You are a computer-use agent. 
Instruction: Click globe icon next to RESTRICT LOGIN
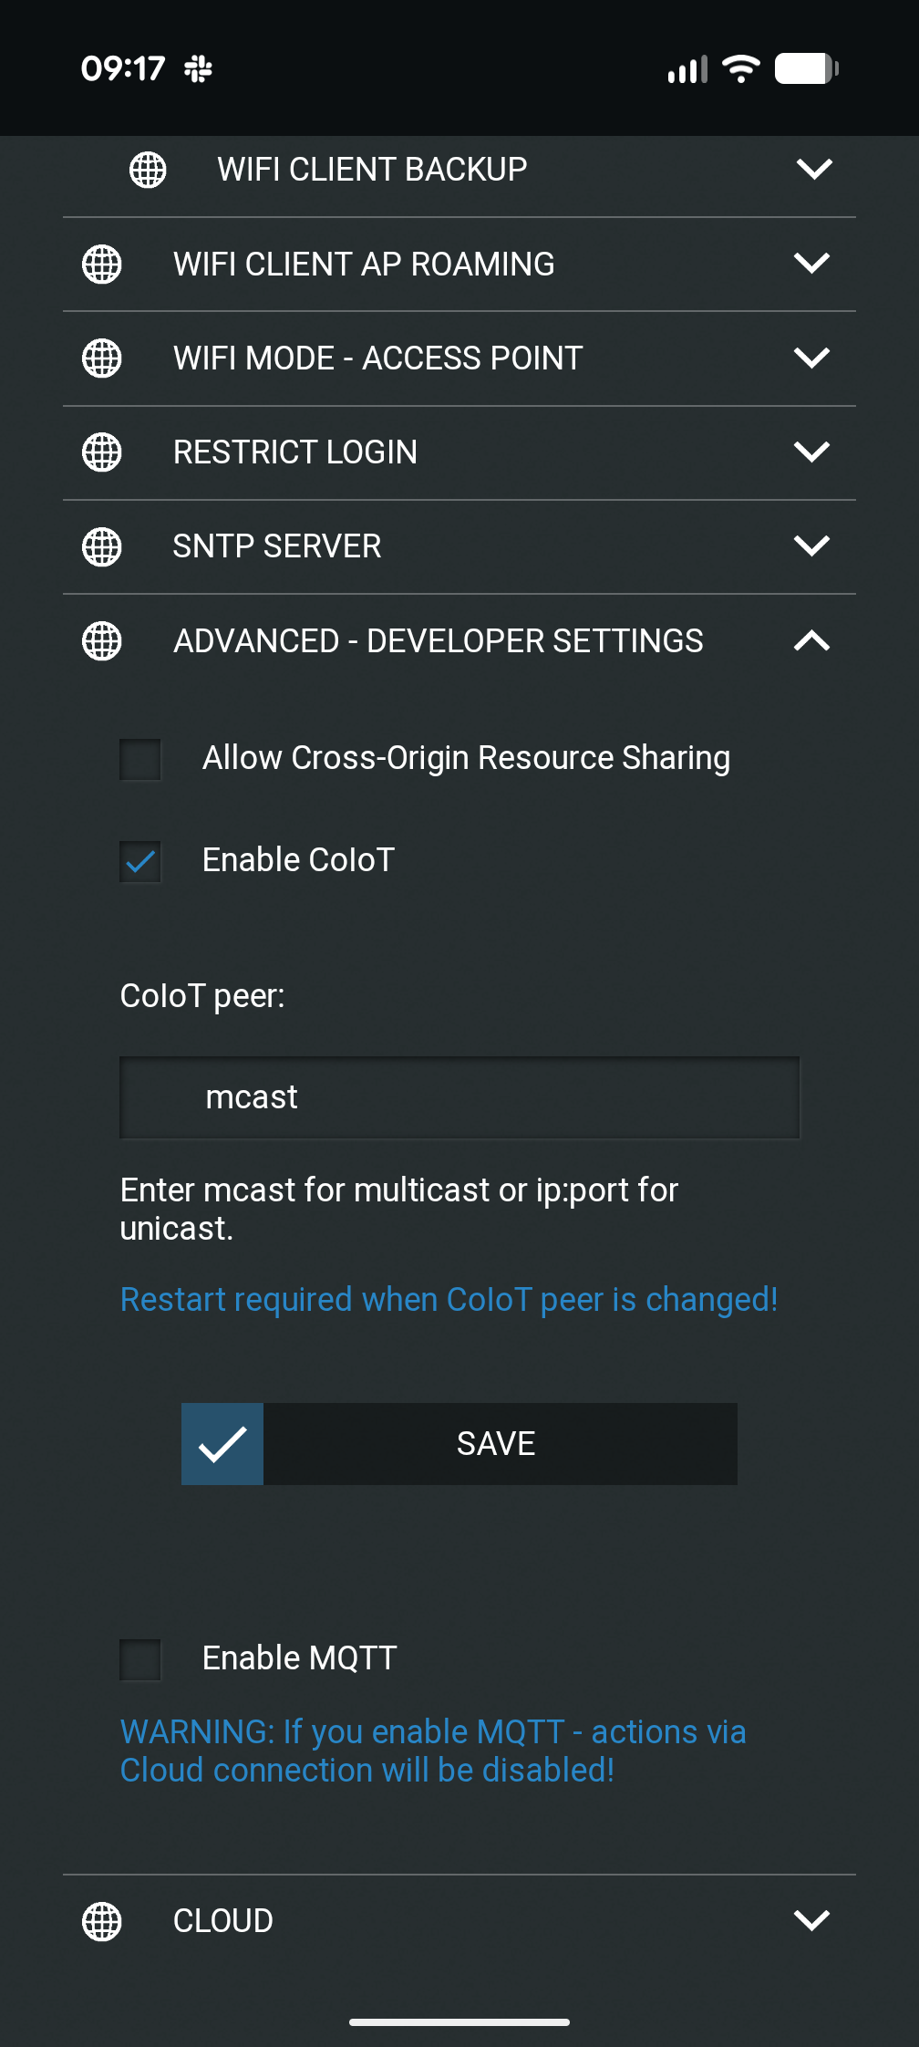[x=102, y=452]
